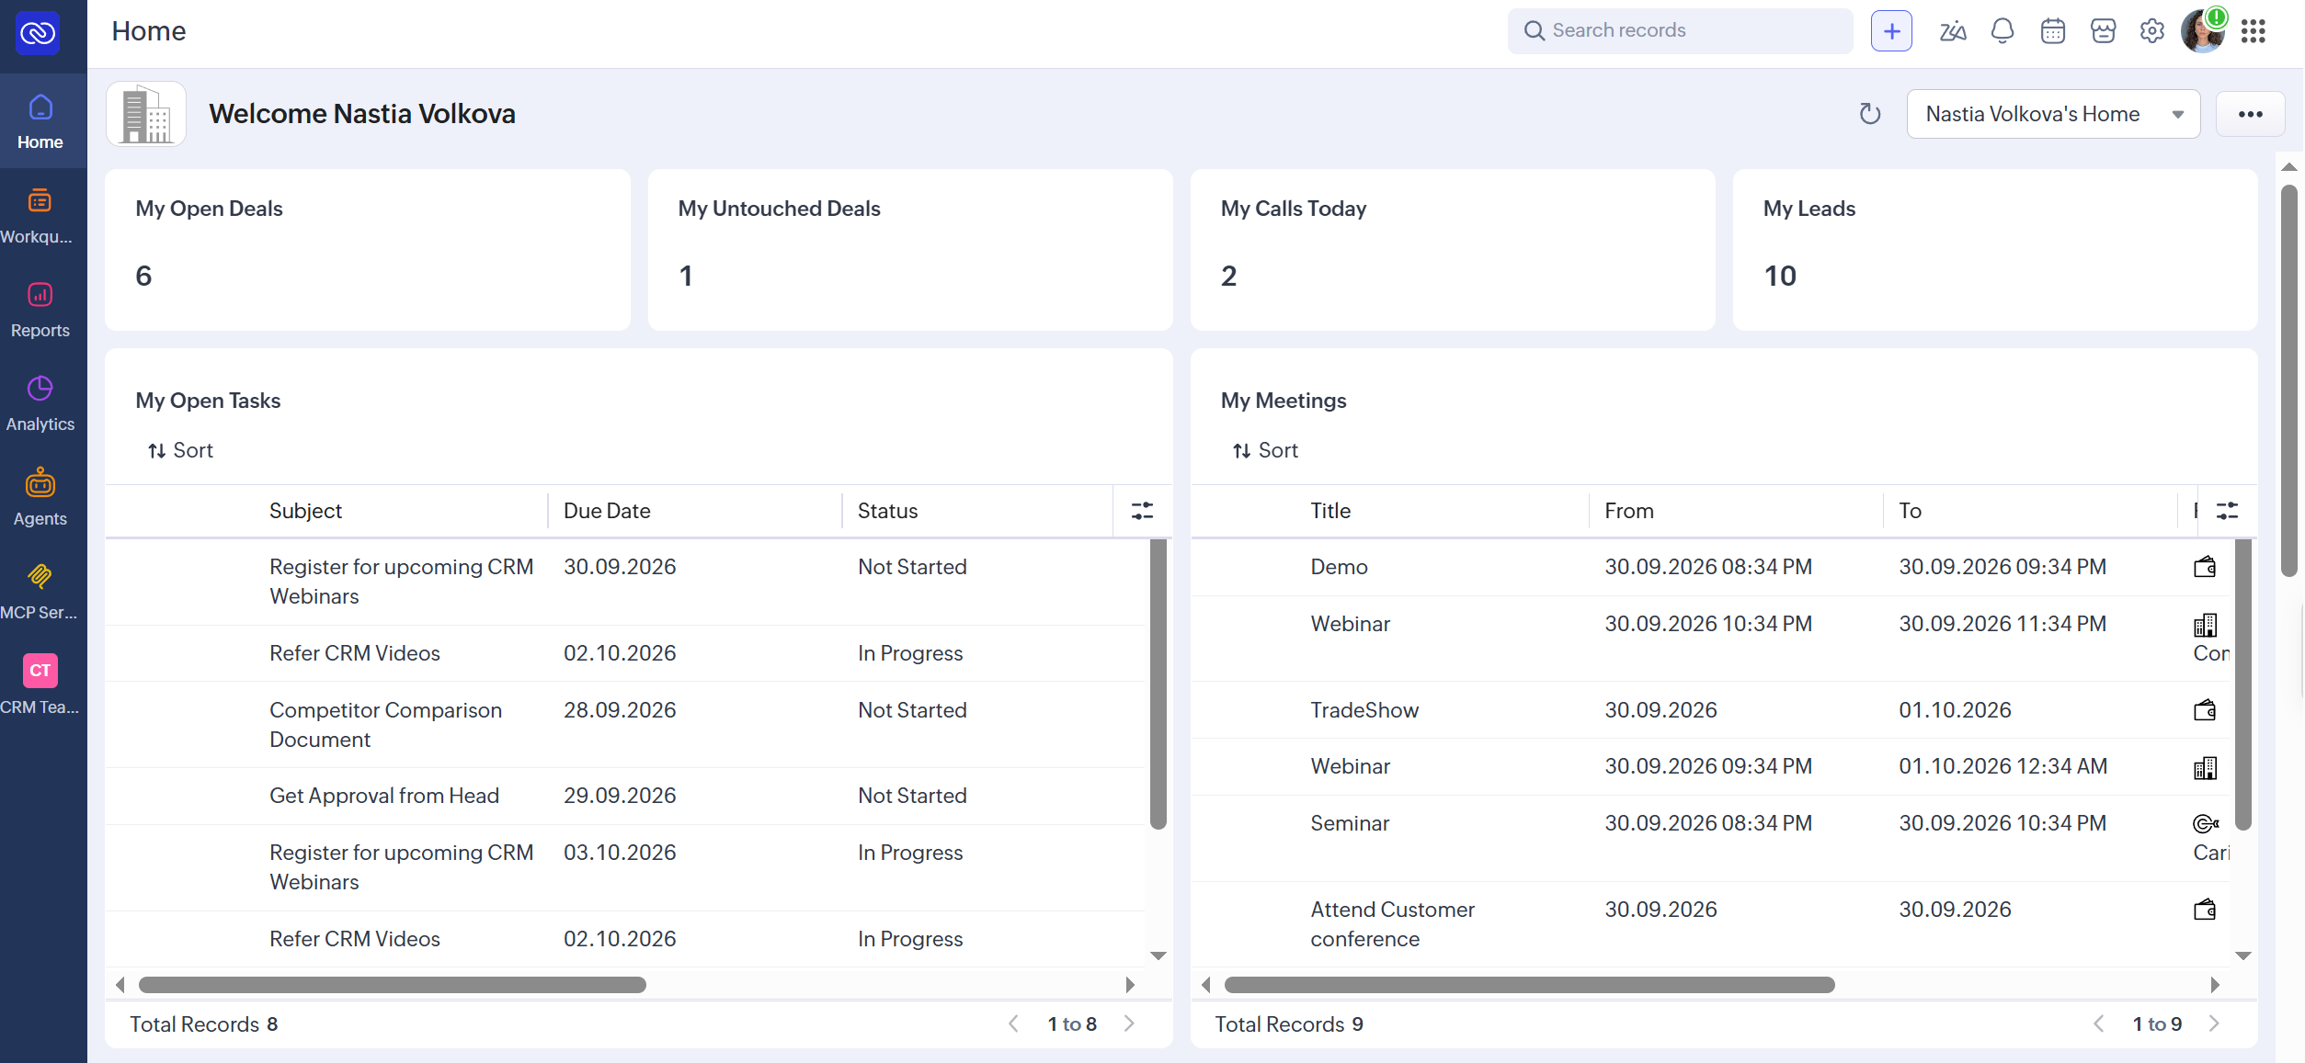Click the Due Date column header

[607, 511]
